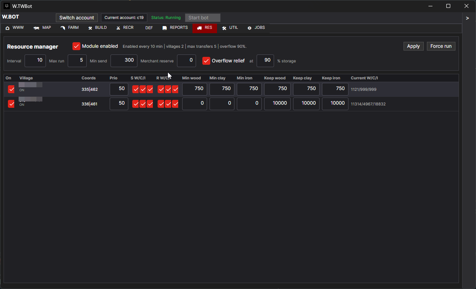Screen dimensions: 476x289
Task: Switch to the MAP tab
Action: point(42,28)
